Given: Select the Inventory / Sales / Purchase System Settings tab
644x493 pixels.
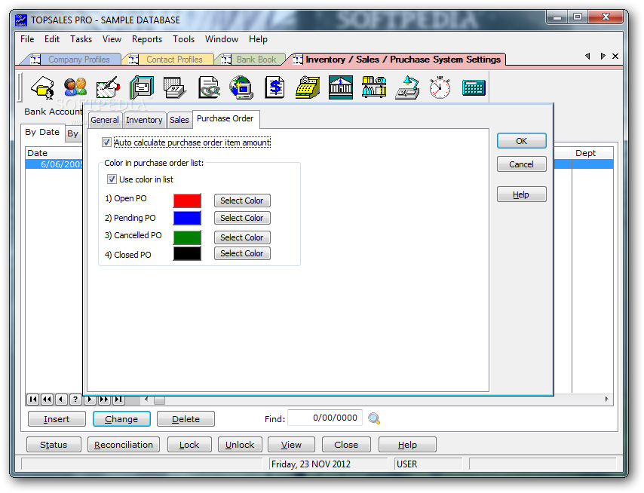Looking at the screenshot, I should pyautogui.click(x=397, y=60).
